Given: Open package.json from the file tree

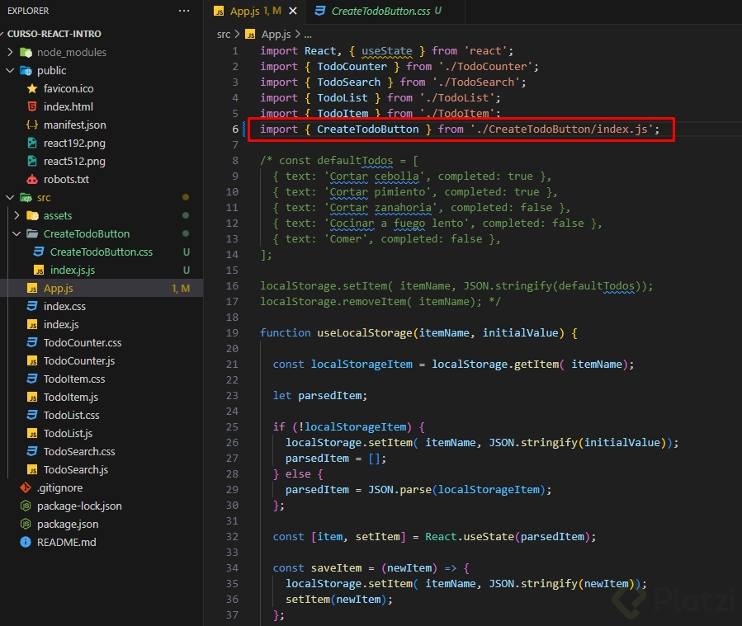Looking at the screenshot, I should point(67,524).
